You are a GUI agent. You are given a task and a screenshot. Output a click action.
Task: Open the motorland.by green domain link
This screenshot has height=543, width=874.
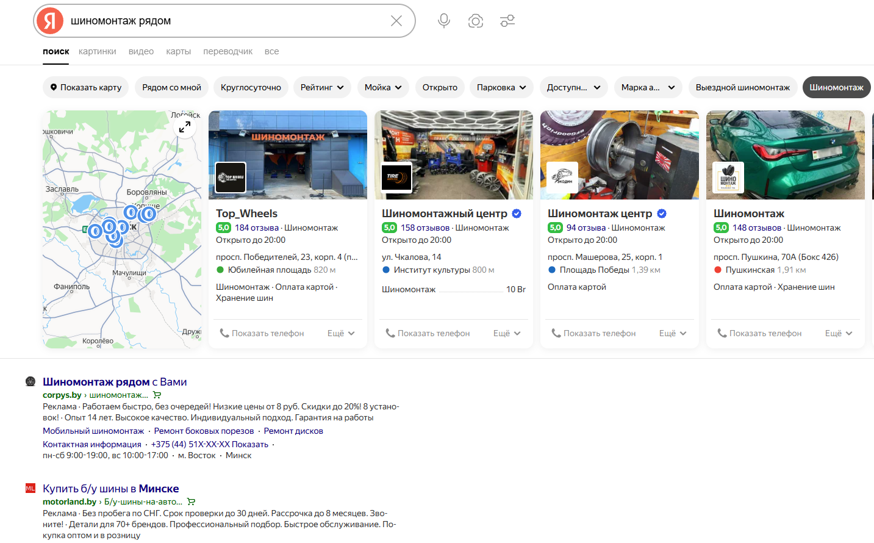[70, 502]
